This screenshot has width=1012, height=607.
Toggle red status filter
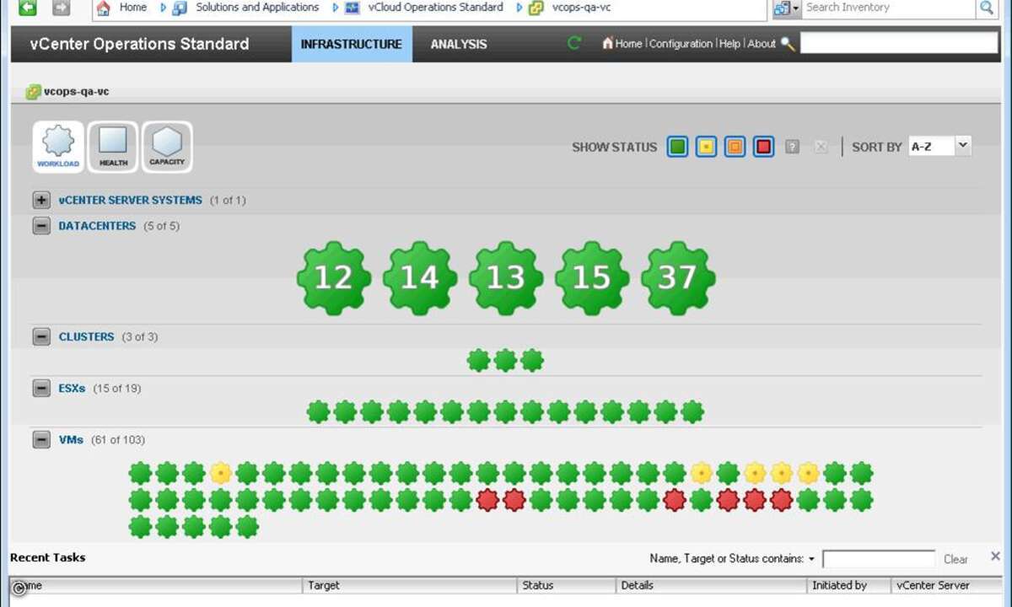point(764,147)
